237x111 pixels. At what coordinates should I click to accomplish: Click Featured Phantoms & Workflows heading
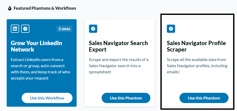[45, 8]
